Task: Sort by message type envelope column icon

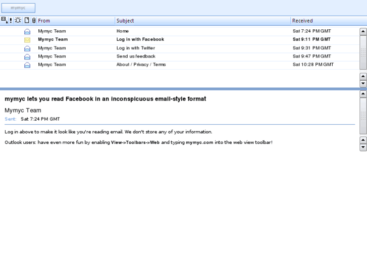Action: tap(4, 20)
